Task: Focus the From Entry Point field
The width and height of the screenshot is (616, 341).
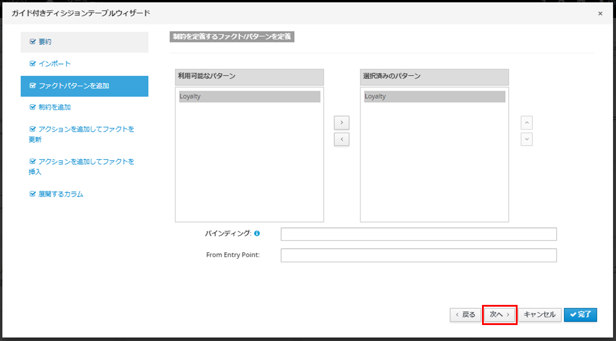Action: pos(419,256)
